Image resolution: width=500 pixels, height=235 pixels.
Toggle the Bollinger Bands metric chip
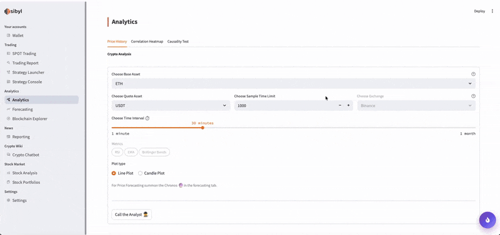(x=154, y=152)
